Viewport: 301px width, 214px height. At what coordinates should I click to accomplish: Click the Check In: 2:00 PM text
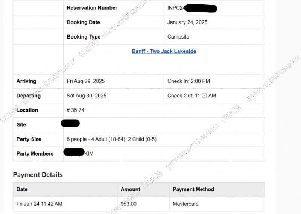[189, 81]
